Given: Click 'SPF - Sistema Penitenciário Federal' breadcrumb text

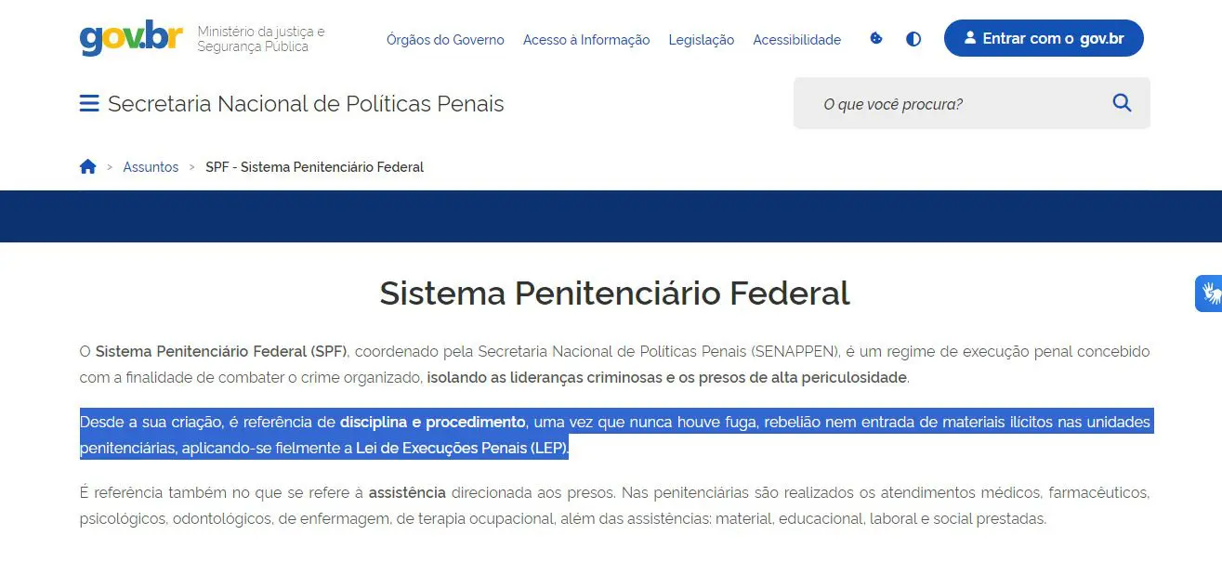Looking at the screenshot, I should 314,167.
